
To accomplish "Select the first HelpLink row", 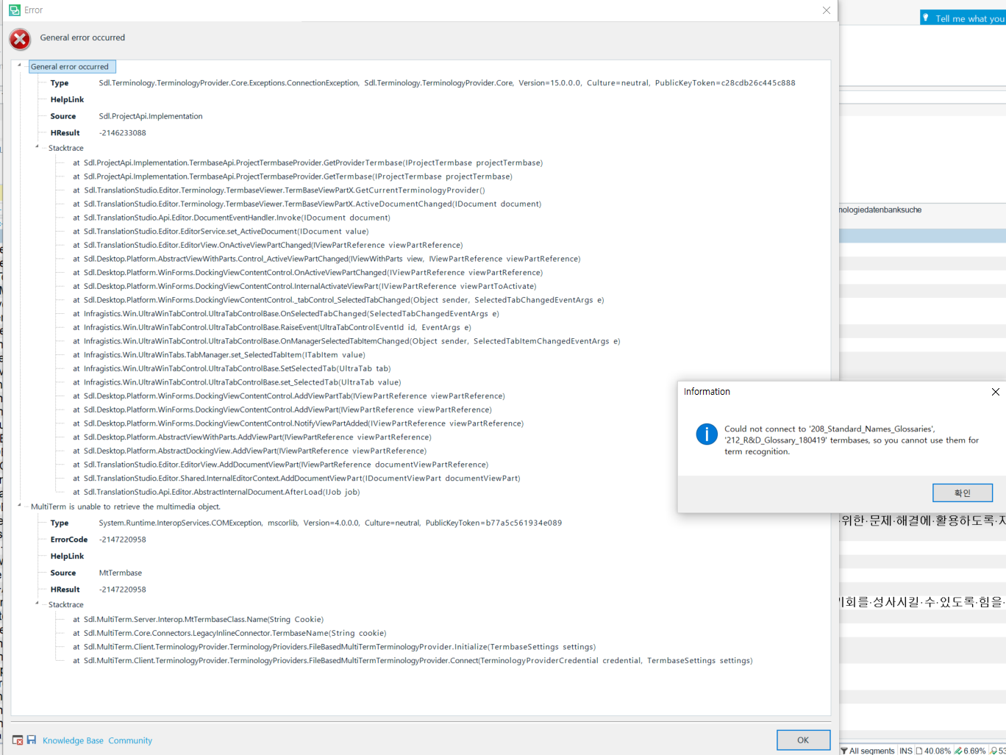I will (x=68, y=99).
